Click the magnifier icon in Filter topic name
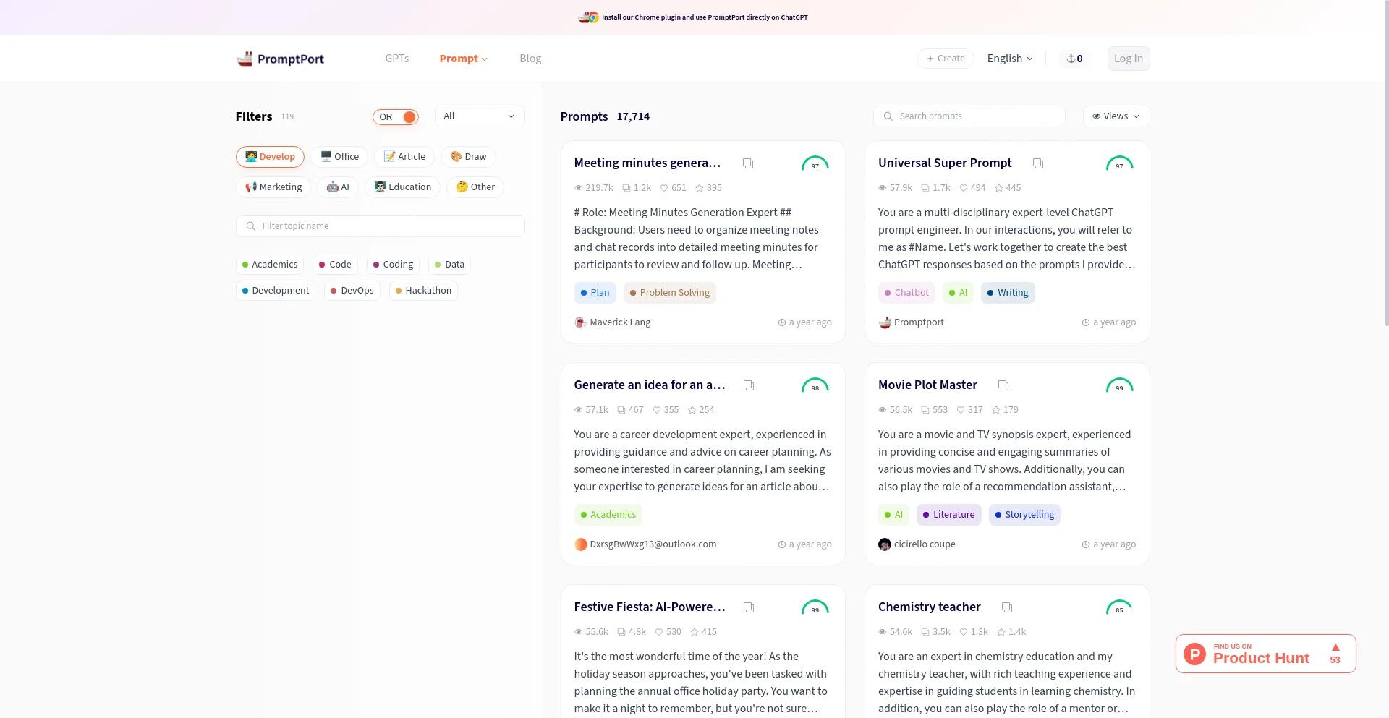This screenshot has height=718, width=1389. [x=250, y=226]
